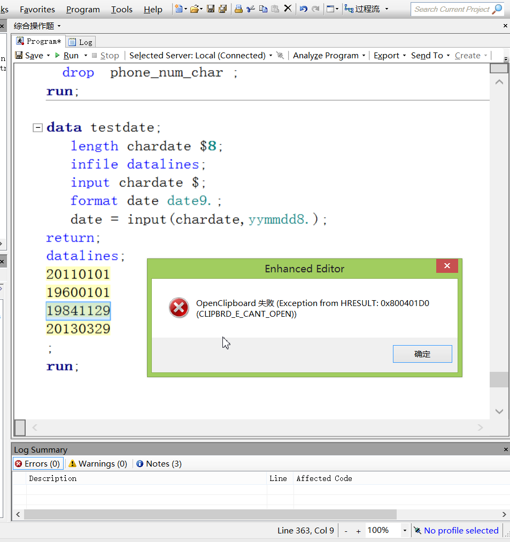
Task: Close the Enhanced Editor error dialog
Action: (447, 266)
